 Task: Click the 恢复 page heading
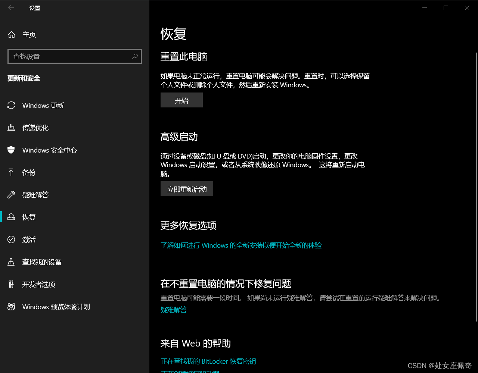tap(174, 34)
